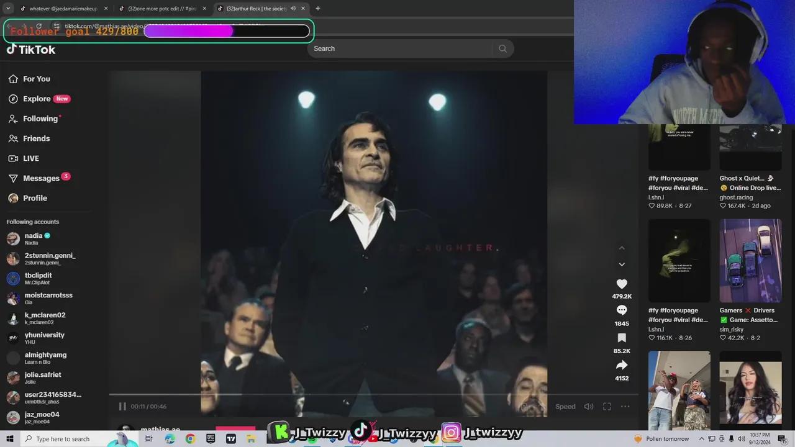This screenshot has height=447, width=795.
Task: Close the 'whatever @jaedamariemakeup' tab
Action: point(106,9)
